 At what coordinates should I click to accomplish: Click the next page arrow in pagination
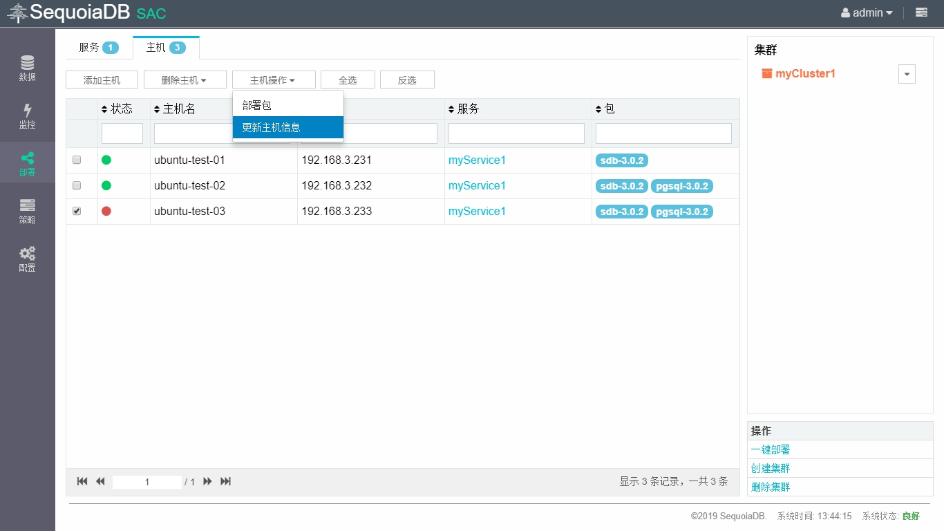point(207,481)
